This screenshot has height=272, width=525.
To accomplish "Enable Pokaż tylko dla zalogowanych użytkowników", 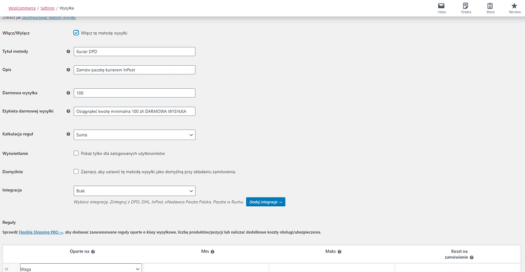I will click(76, 153).
